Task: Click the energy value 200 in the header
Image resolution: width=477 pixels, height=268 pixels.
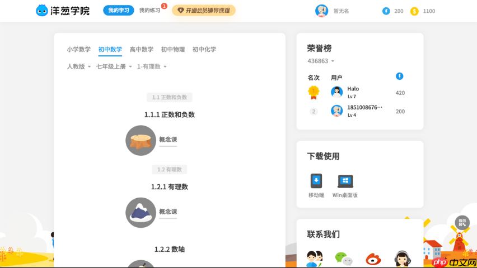Action: tap(399, 11)
